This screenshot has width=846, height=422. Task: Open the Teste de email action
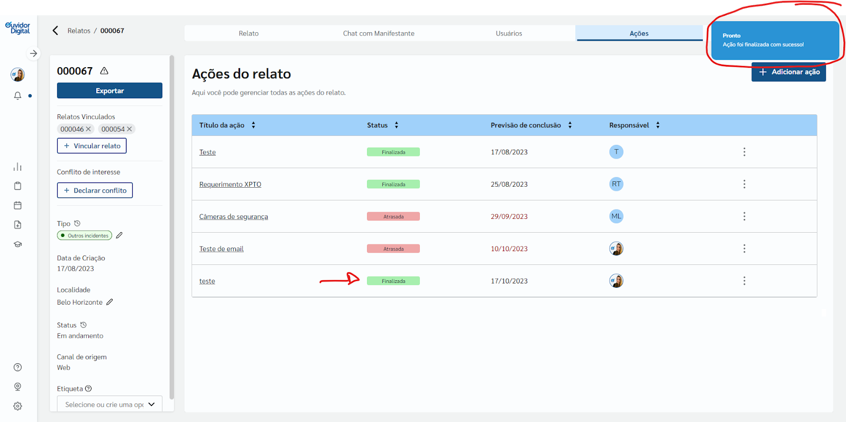click(222, 249)
